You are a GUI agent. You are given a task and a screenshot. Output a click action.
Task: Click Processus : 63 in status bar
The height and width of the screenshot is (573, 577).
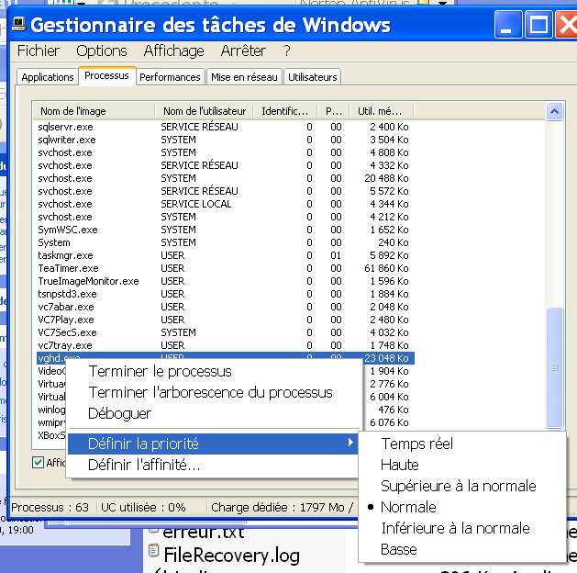point(50,508)
